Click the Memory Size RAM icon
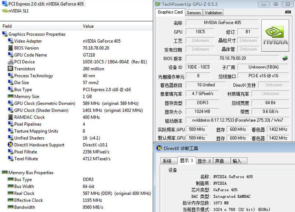 click(x=11, y=96)
